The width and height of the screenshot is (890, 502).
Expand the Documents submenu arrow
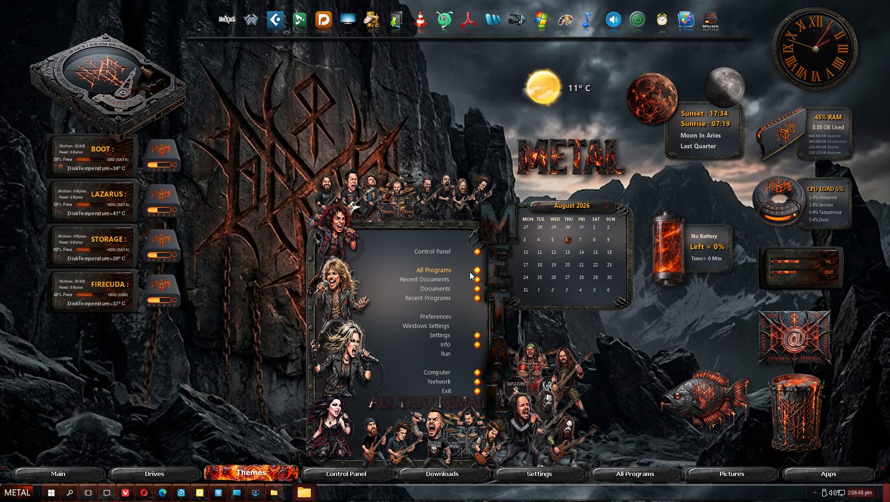(477, 289)
